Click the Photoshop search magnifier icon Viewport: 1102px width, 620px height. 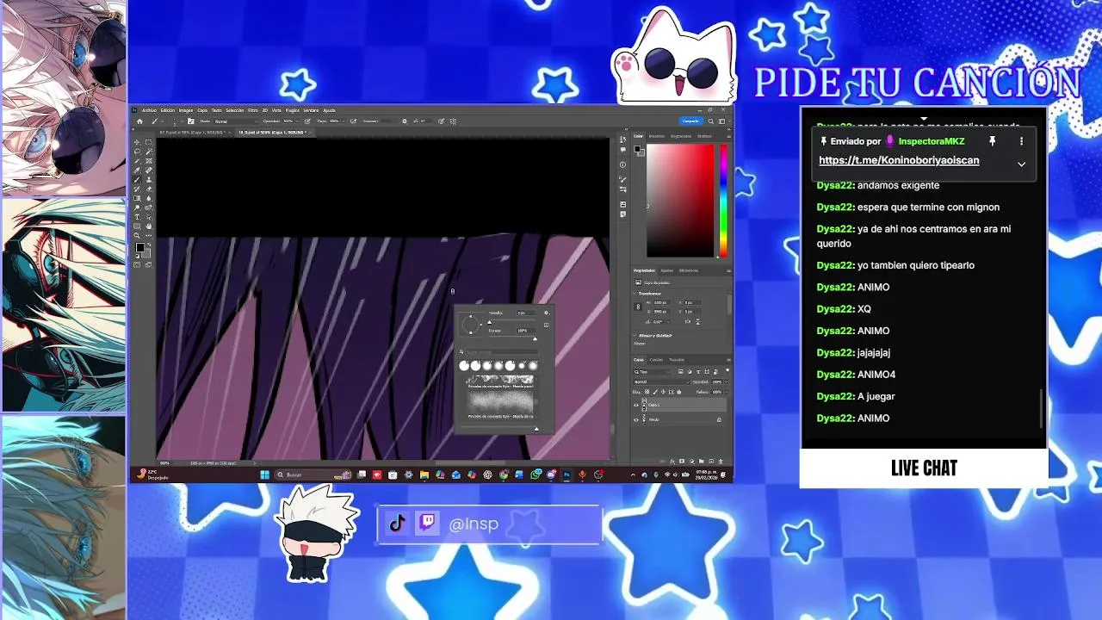coord(711,121)
